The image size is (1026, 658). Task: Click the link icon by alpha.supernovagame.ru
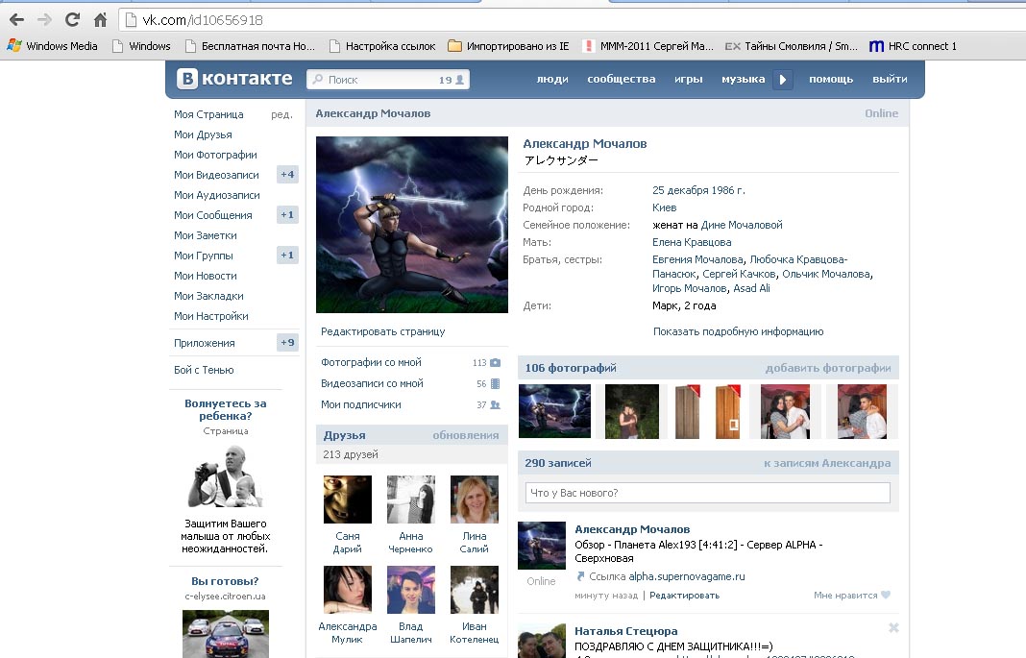(579, 576)
